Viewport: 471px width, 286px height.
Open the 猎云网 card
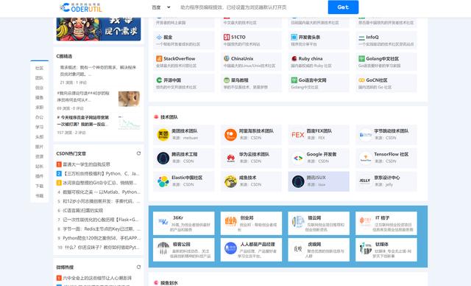click(319, 223)
